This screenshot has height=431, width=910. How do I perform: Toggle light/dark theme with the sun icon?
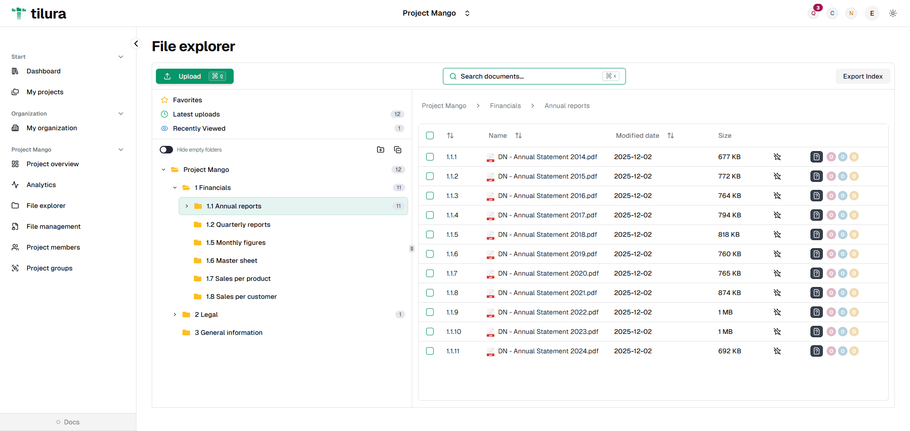point(893,13)
